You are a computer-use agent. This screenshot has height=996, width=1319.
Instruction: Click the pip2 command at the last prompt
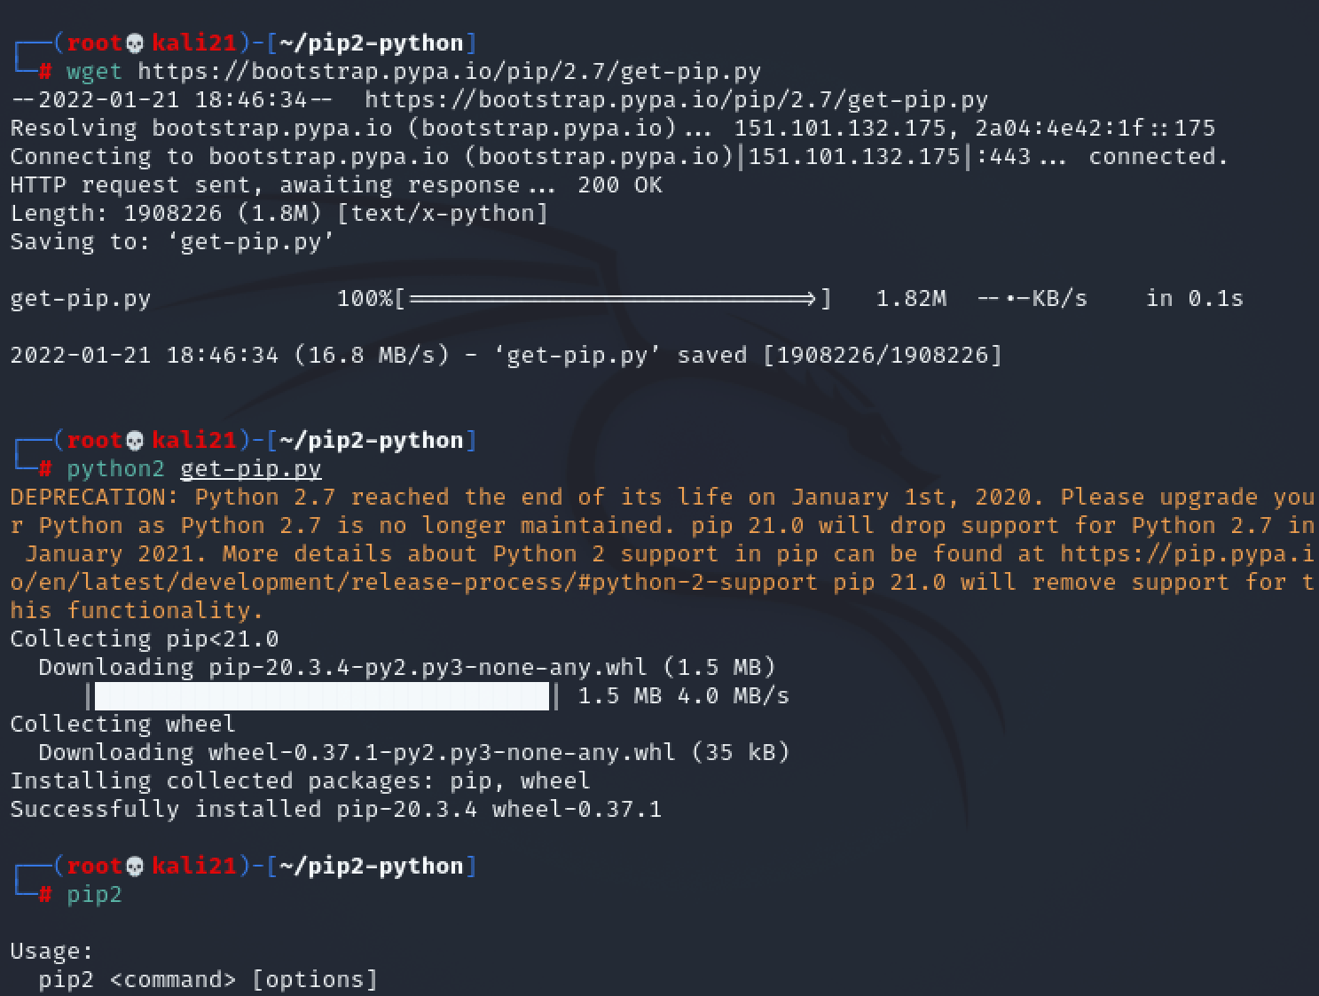(x=94, y=895)
